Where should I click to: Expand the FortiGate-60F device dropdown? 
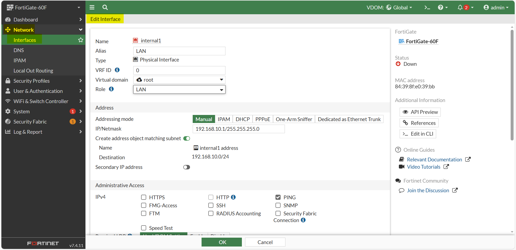[x=79, y=8]
